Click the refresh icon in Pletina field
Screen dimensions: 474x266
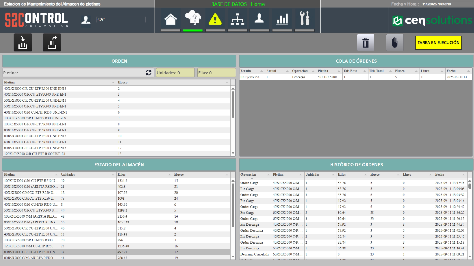click(148, 73)
